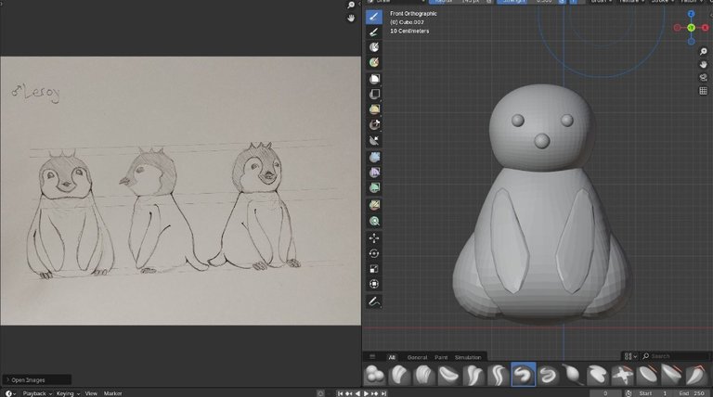
Task: Jump to next keyframe
Action: coord(375,393)
